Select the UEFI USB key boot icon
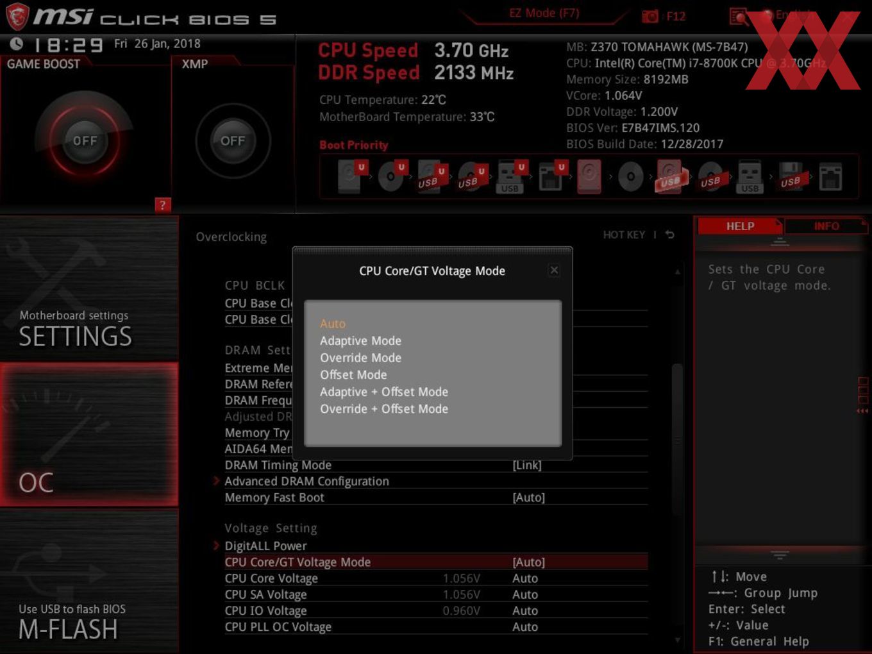The image size is (872, 654). click(511, 176)
